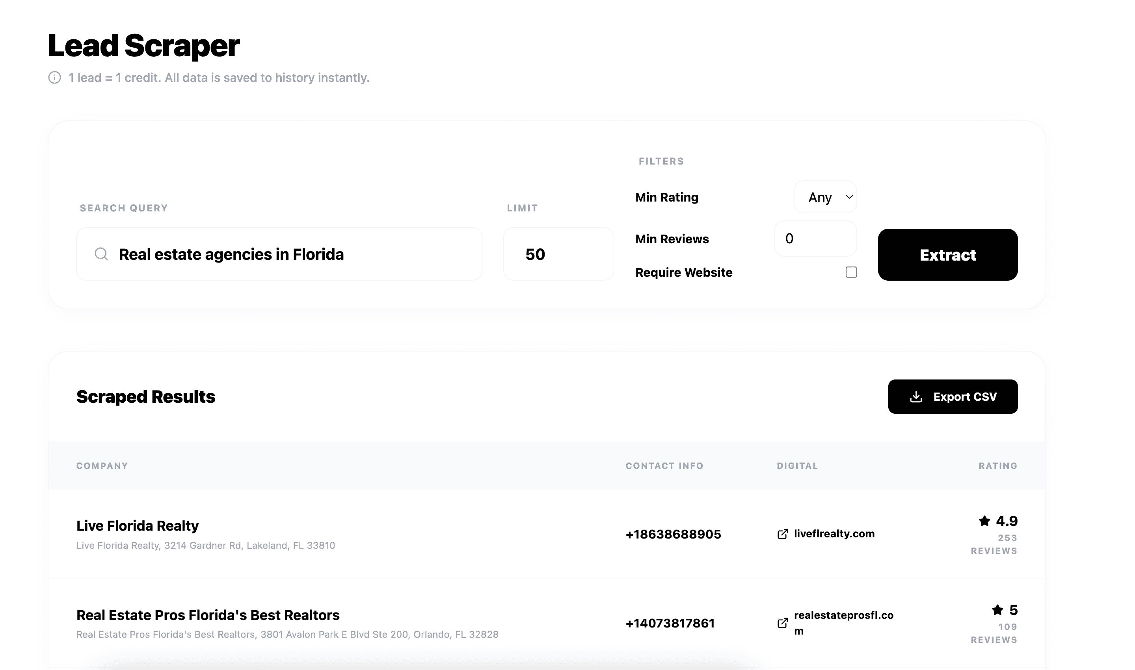Select a value from the Any rating dropdown

click(x=825, y=197)
